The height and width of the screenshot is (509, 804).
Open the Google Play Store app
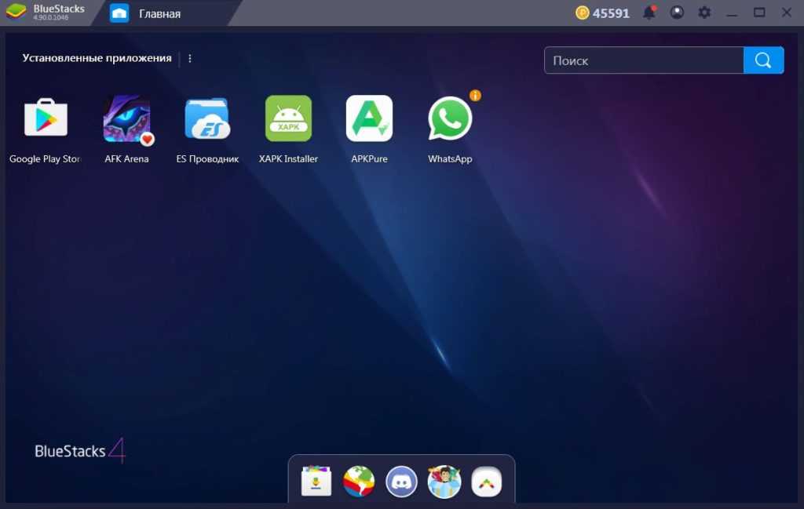point(46,119)
